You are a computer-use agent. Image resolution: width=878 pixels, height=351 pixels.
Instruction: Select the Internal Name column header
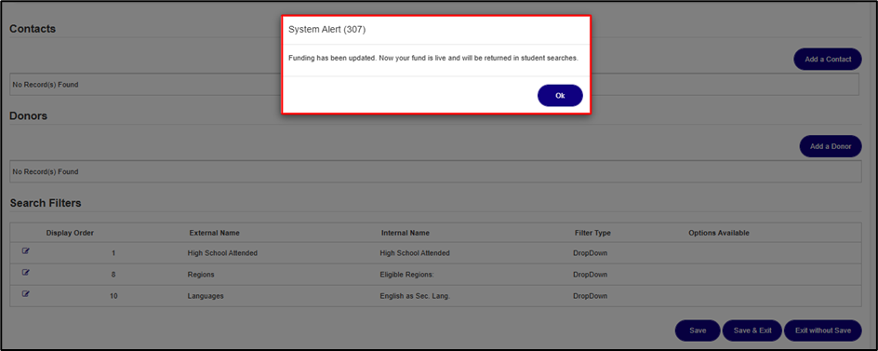[406, 234]
